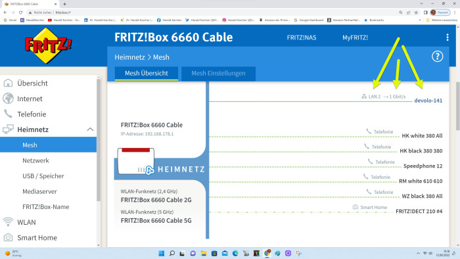Click phone icon for HK white 380 All

(x=369, y=131)
